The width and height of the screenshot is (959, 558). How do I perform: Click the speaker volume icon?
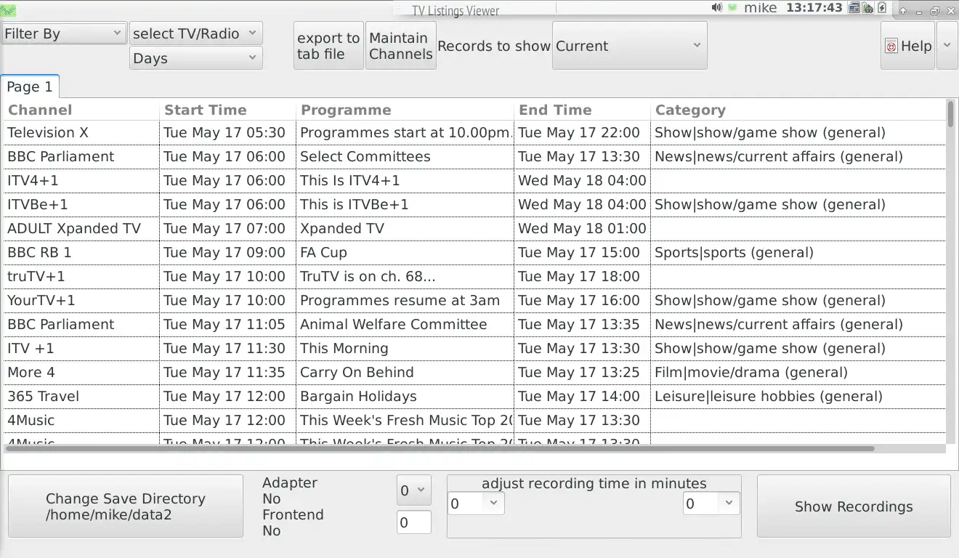(717, 8)
